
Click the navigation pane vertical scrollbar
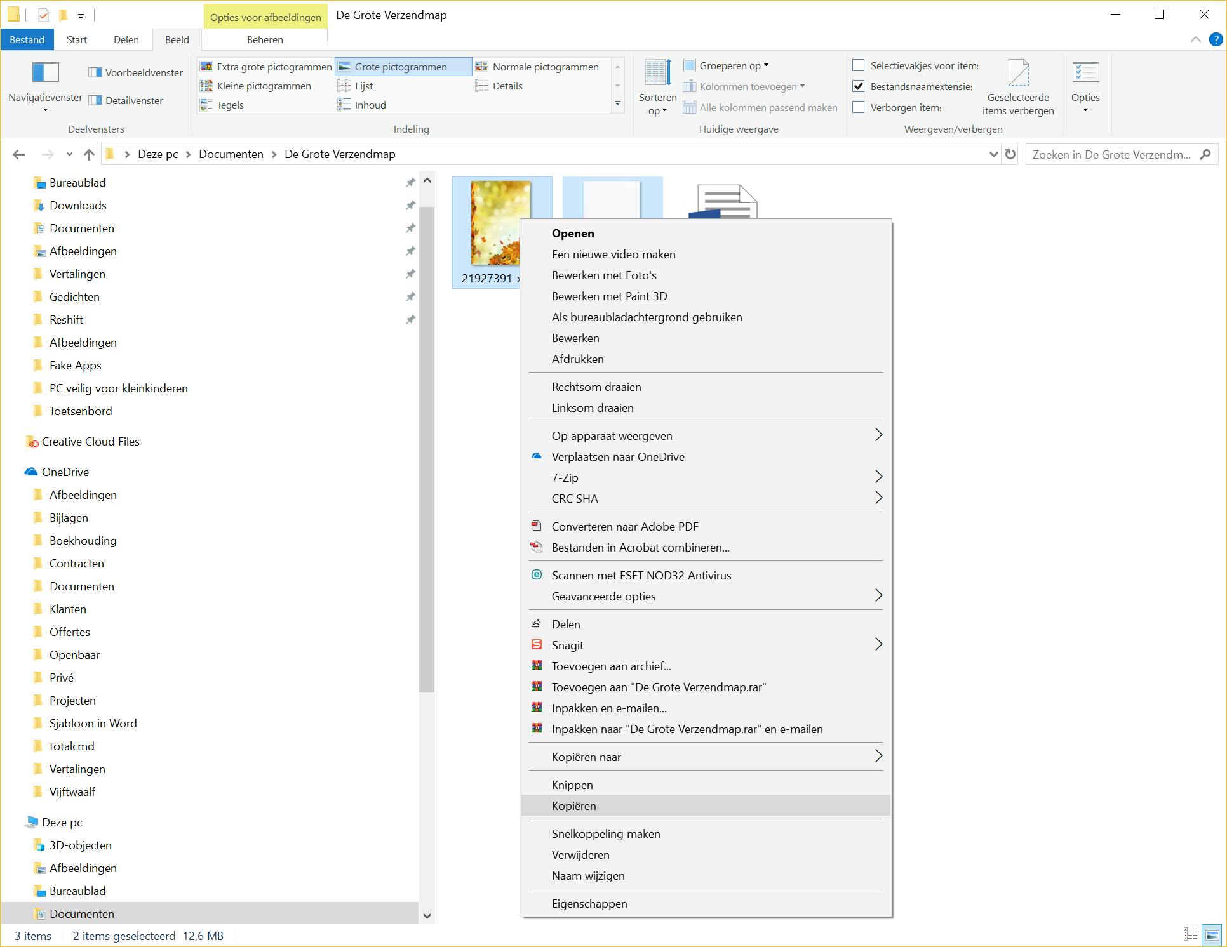[x=427, y=444]
